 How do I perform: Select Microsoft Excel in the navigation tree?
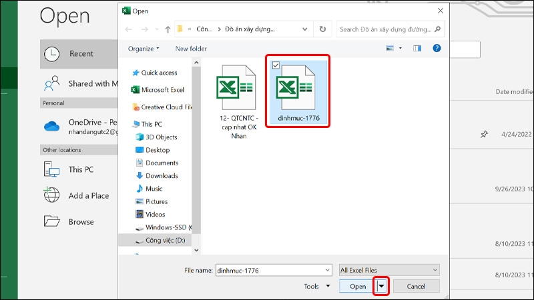158,90
